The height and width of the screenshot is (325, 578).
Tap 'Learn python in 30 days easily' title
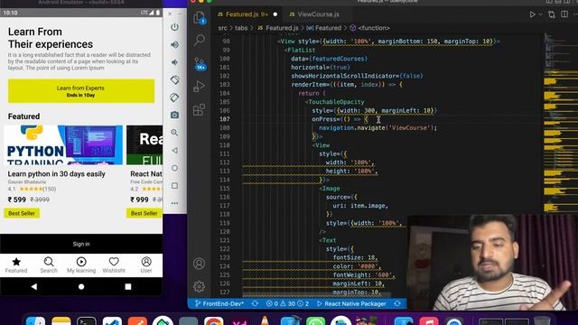pos(56,174)
